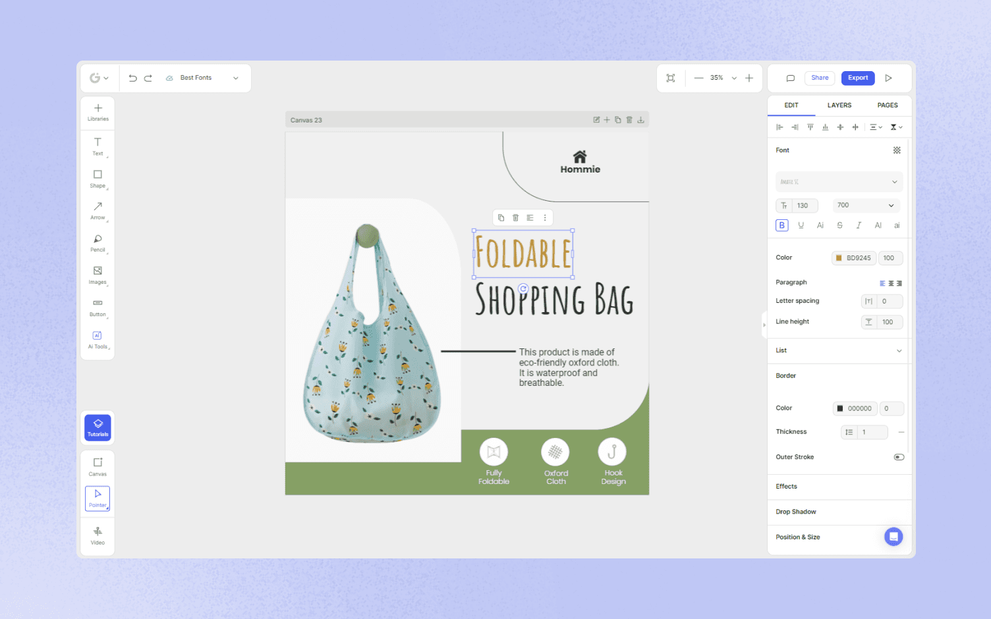Image resolution: width=991 pixels, height=619 pixels.
Task: Set paragraph alignment to center
Action: click(x=891, y=283)
